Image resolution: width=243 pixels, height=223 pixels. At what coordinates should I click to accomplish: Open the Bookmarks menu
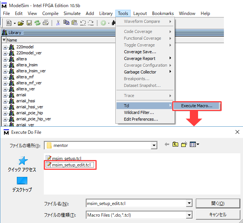point(163,13)
